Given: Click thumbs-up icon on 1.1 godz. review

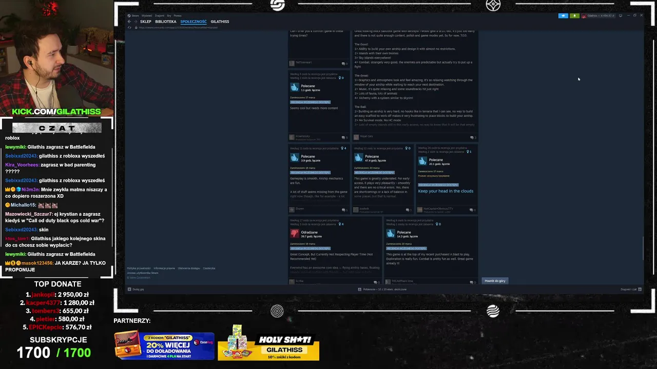Looking at the screenshot, I should click(295, 88).
